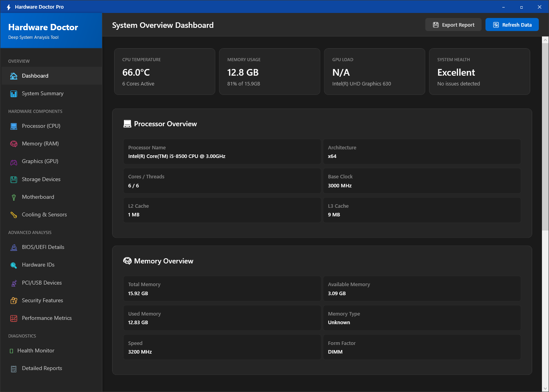Click the lightning bolt app icon in title bar
Screen dimensions: 549x392
pos(9,7)
